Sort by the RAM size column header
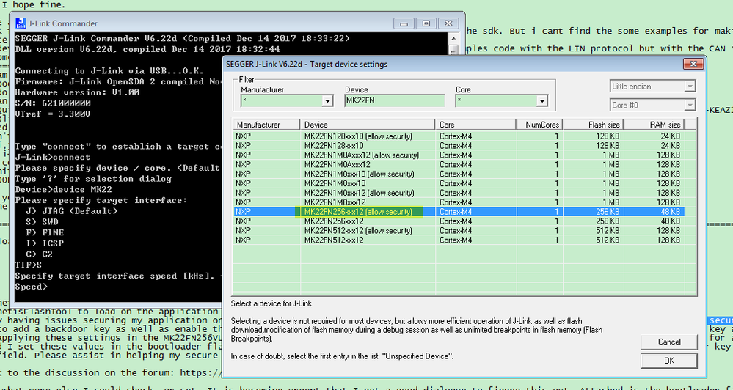The image size is (733, 390). pyautogui.click(x=654, y=125)
